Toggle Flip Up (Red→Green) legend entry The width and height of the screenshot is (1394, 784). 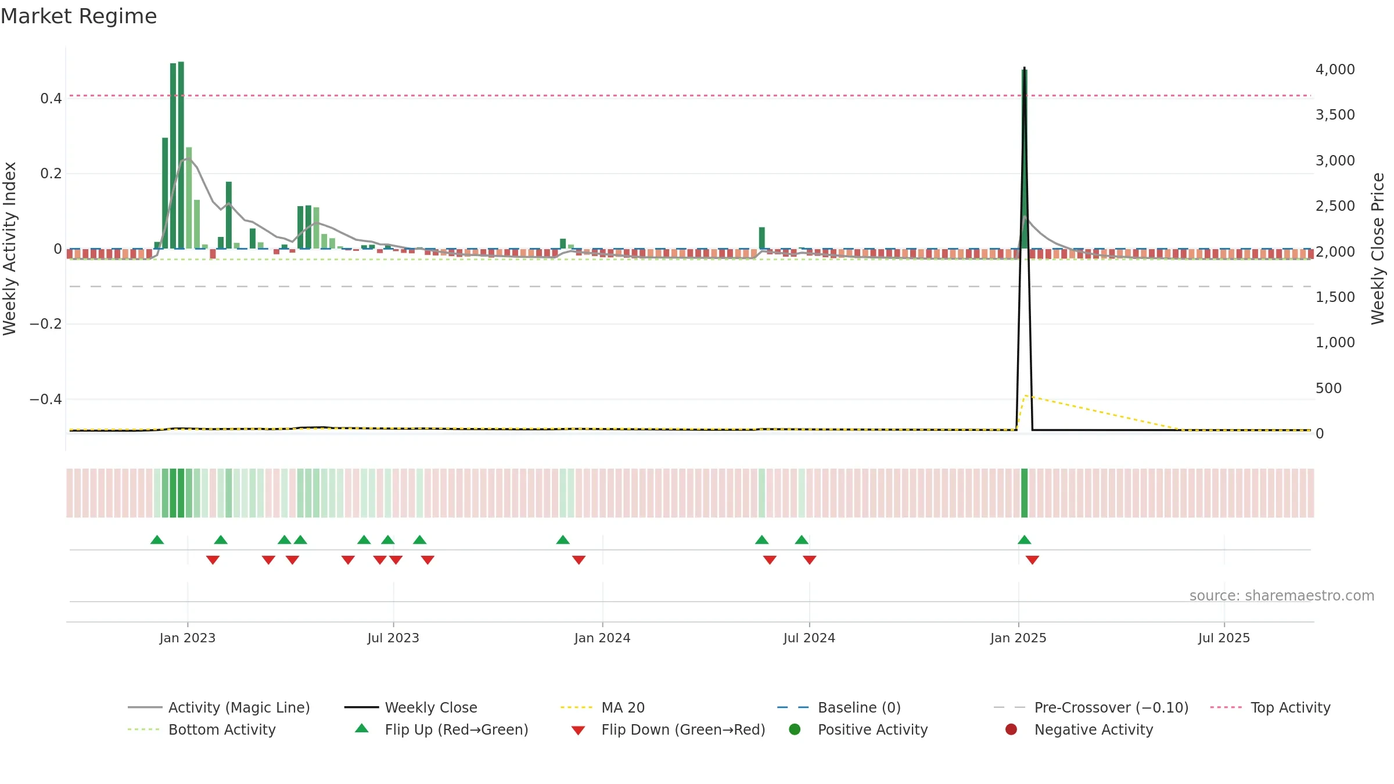click(441, 729)
